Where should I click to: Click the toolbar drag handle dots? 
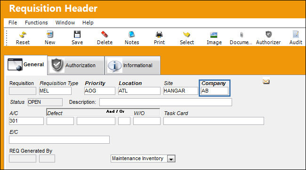point(7,38)
